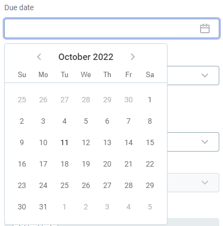Go to next month with right arrow
Viewport: 223px width, 226px height.
pyautogui.click(x=133, y=57)
